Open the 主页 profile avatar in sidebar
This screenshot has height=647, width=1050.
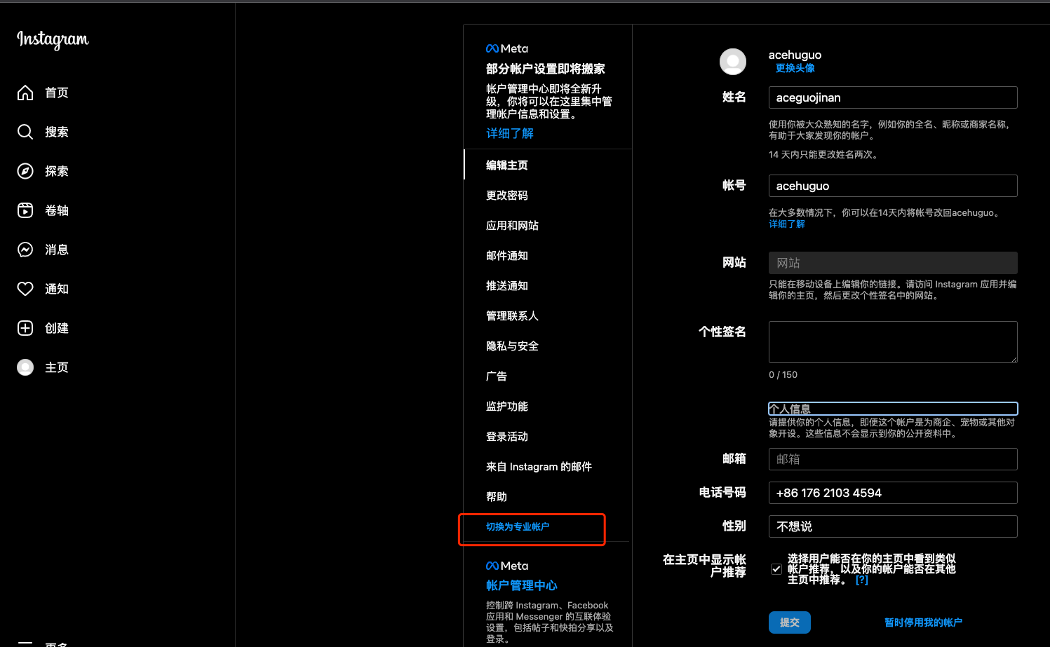[x=25, y=367]
